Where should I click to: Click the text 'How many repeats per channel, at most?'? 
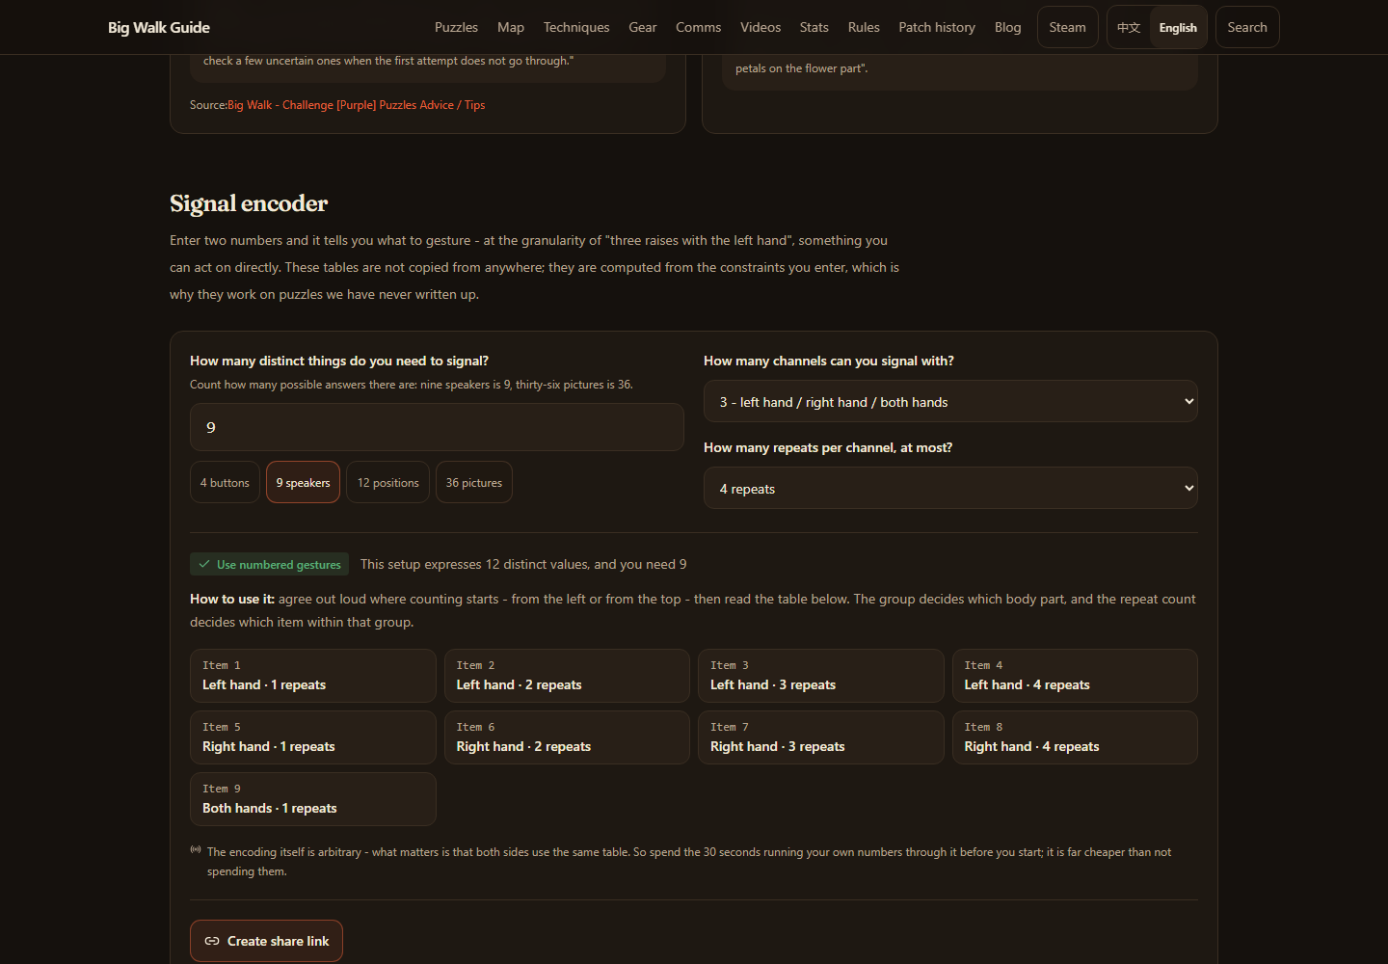(828, 447)
